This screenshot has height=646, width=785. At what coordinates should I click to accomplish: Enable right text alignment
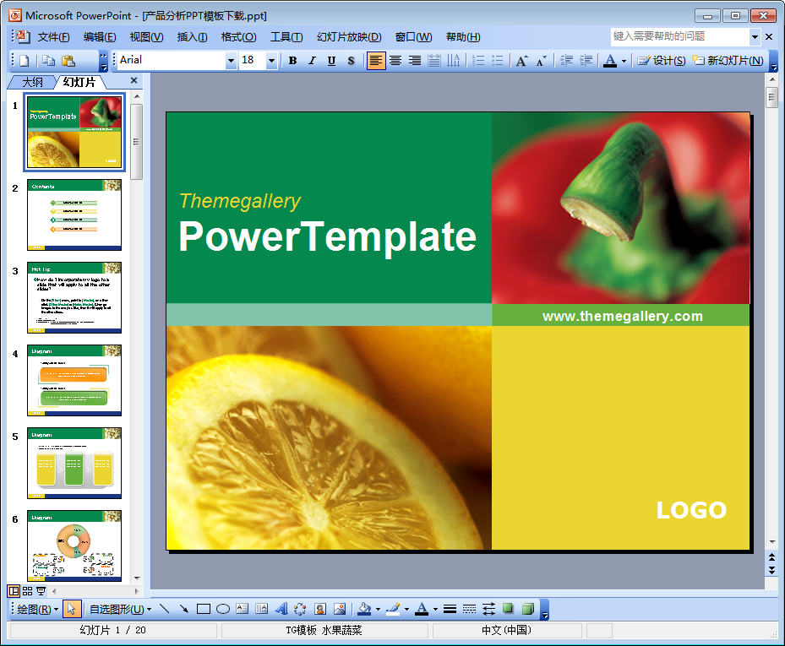point(415,61)
